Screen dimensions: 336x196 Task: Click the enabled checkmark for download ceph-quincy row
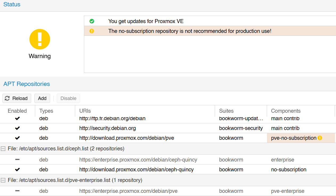17,169
